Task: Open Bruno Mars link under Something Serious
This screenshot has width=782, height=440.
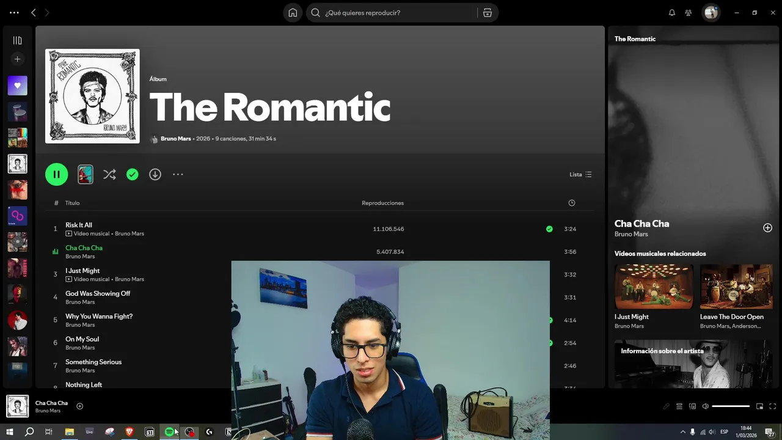Action: (x=80, y=370)
